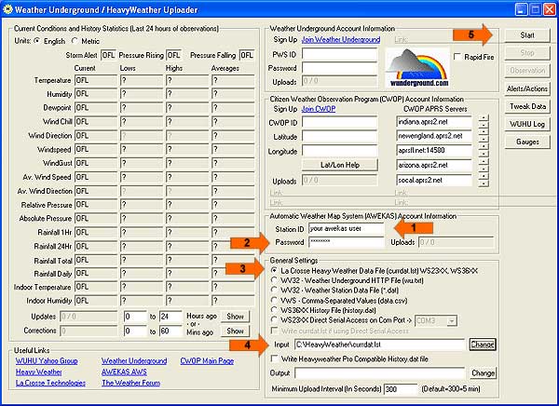Open the WUHU Log

tap(527, 124)
